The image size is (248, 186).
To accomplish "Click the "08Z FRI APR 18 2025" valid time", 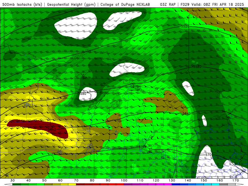I will (x=224, y=4).
